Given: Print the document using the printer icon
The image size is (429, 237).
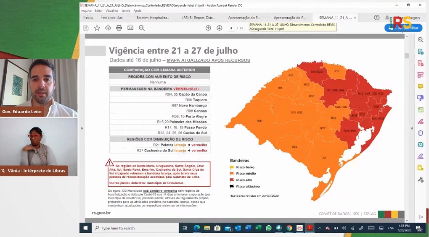Looking at the screenshot, I should tap(119, 28).
